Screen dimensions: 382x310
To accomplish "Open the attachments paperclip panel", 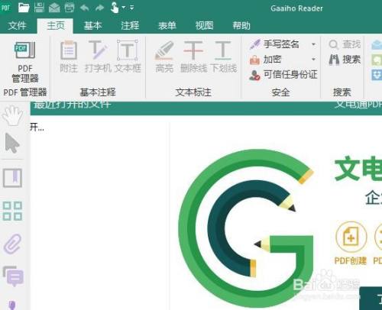I will [x=12, y=244].
